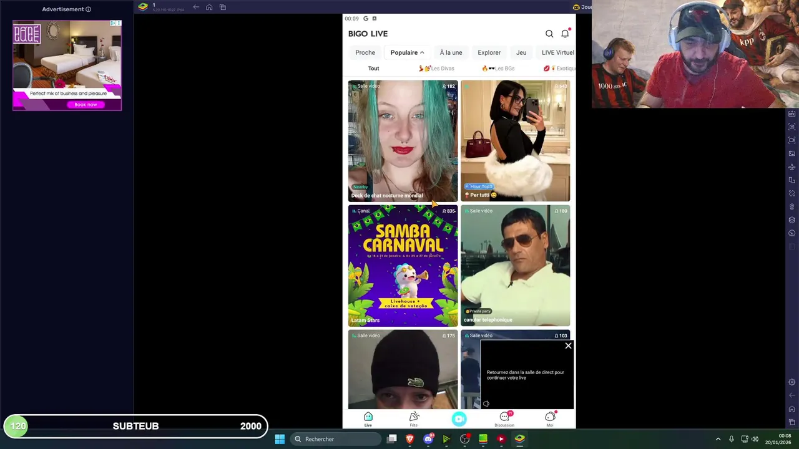Toggle airplane mode icon in BlueStacks sidebar

click(x=792, y=167)
